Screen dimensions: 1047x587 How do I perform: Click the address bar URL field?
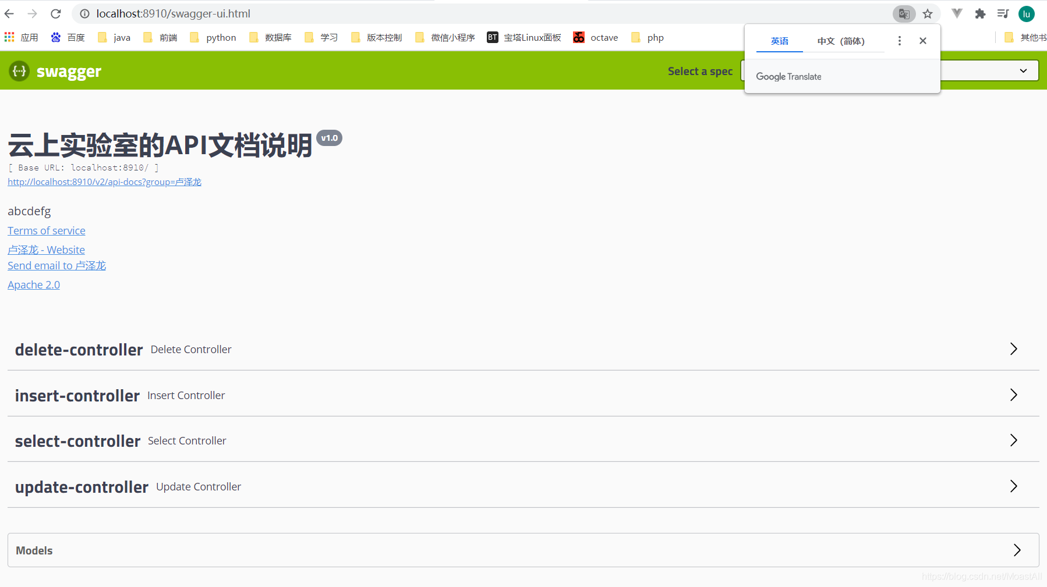pyautogui.click(x=483, y=13)
